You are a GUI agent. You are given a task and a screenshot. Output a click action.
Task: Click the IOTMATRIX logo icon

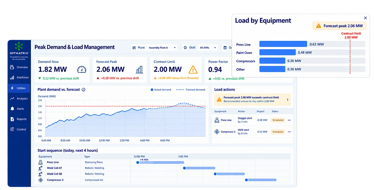(x=19, y=46)
